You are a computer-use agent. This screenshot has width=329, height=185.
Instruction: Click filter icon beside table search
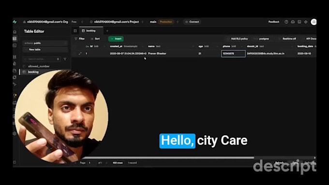click(x=65, y=59)
